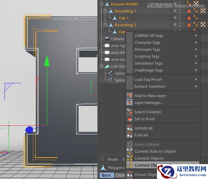Click the Extrude NURBS object icon

click(107, 4)
